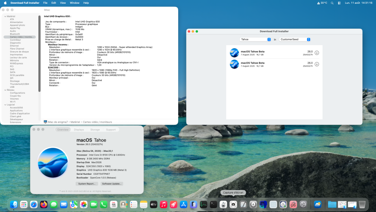The height and width of the screenshot is (212, 376).
Task: Open the CustomerSeed catalog dropdown
Action: click(295, 40)
